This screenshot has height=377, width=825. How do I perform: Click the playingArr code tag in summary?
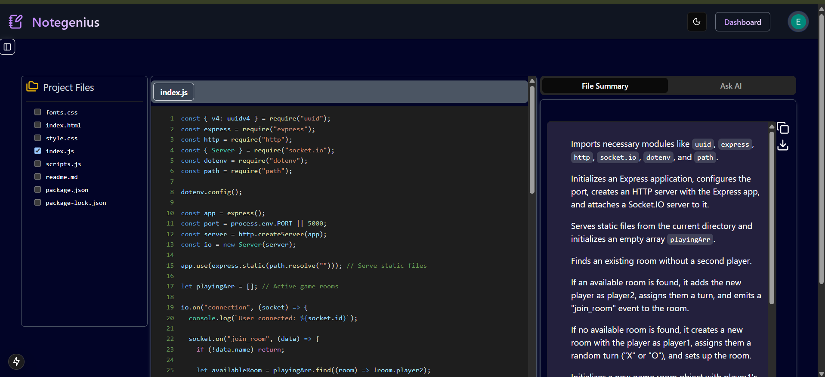[x=690, y=239]
